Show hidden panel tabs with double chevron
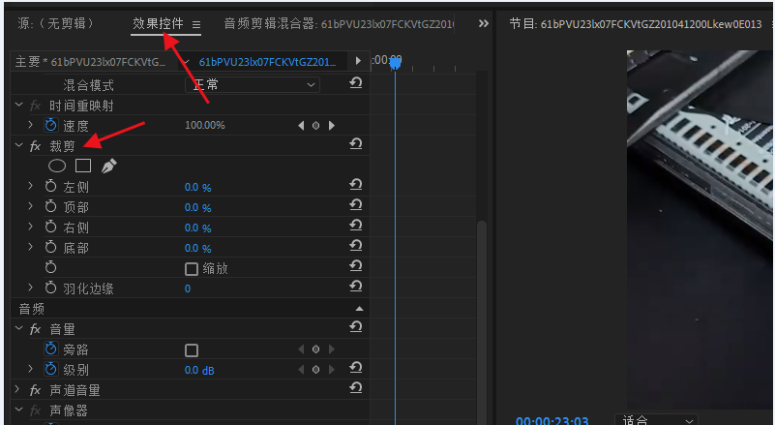The width and height of the screenshot is (775, 425). click(484, 23)
